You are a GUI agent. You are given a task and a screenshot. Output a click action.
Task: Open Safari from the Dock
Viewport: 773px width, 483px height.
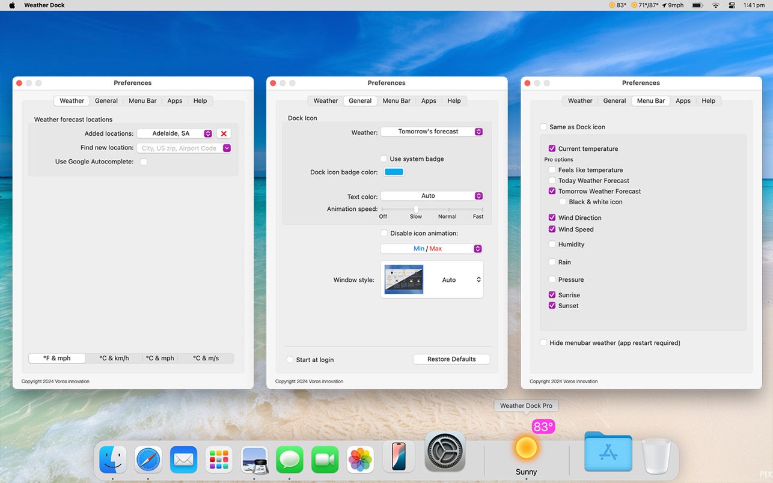coord(148,460)
